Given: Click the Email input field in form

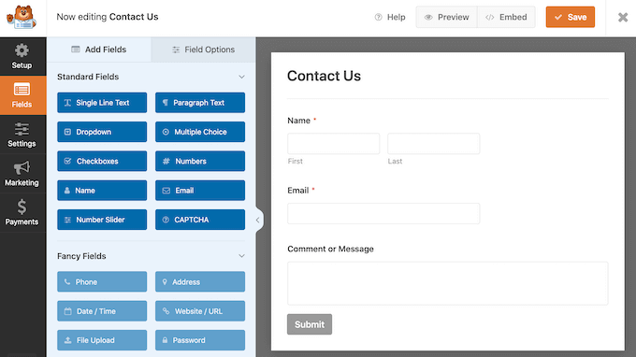Looking at the screenshot, I should pyautogui.click(x=383, y=214).
